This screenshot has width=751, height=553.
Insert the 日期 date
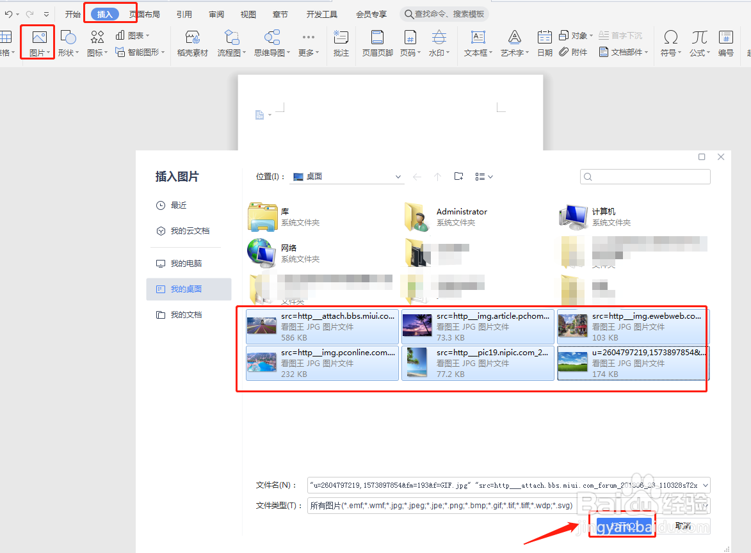click(x=545, y=43)
